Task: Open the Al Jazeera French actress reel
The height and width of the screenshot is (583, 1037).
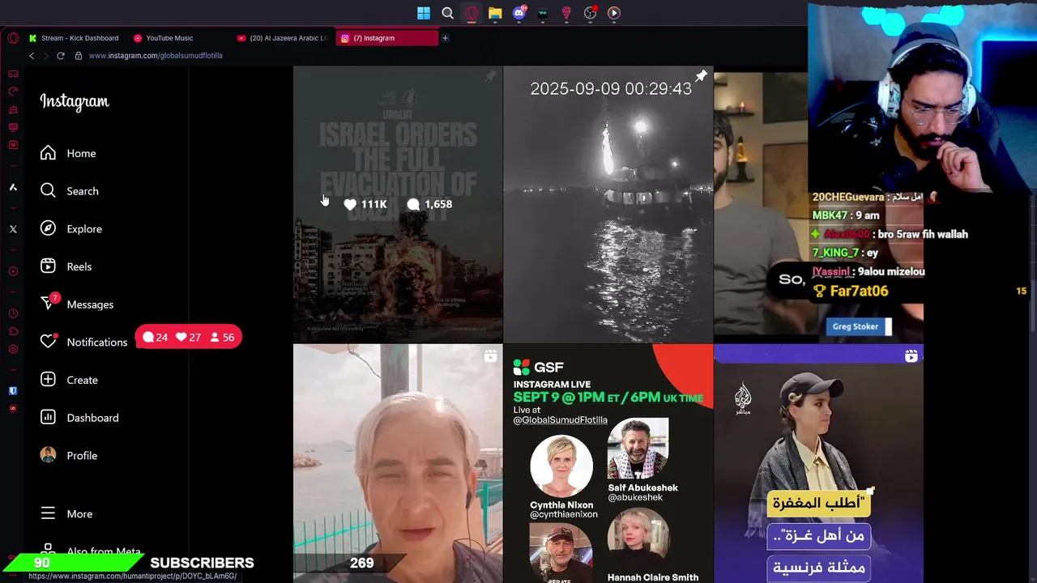Action: [818, 463]
